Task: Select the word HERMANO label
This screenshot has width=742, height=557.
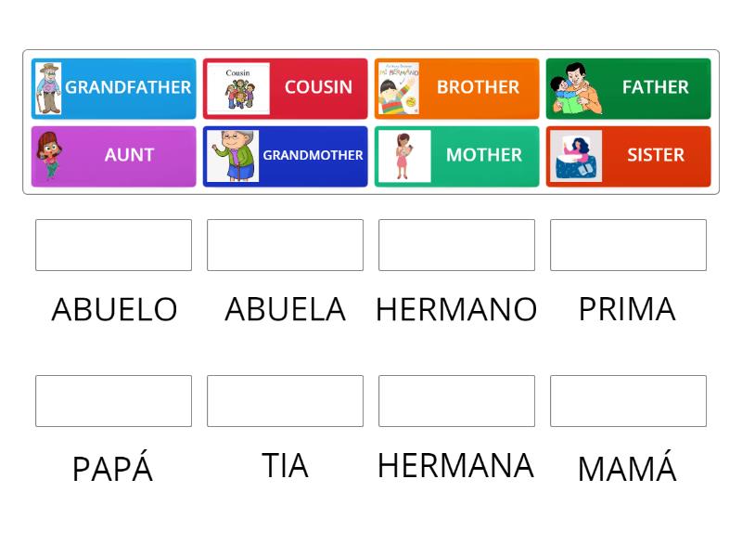Action: pos(456,309)
